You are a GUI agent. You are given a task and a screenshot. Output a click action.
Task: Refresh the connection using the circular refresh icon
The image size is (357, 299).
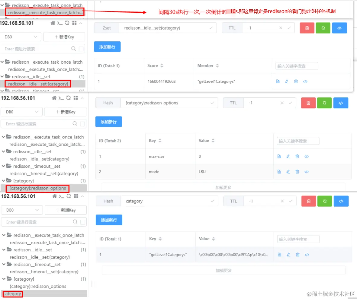[67, 23]
